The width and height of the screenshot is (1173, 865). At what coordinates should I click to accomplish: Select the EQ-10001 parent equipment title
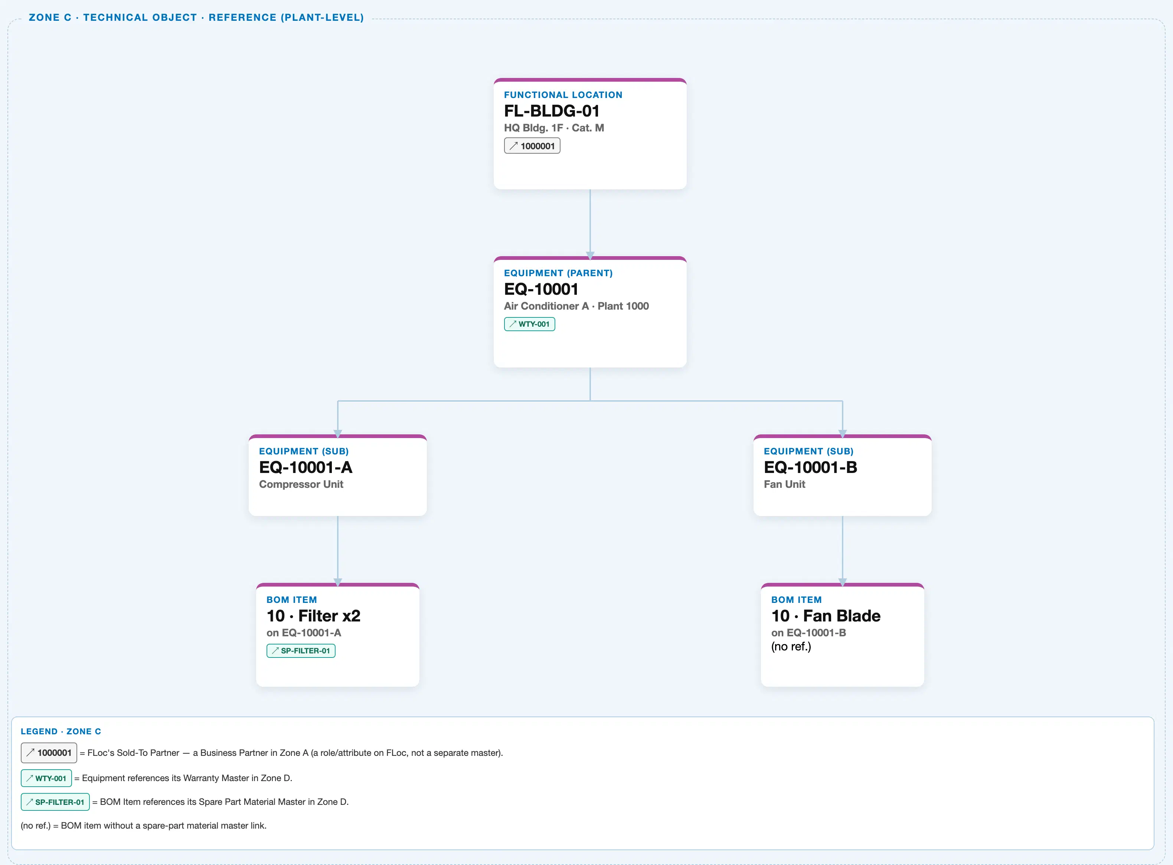[x=541, y=289]
